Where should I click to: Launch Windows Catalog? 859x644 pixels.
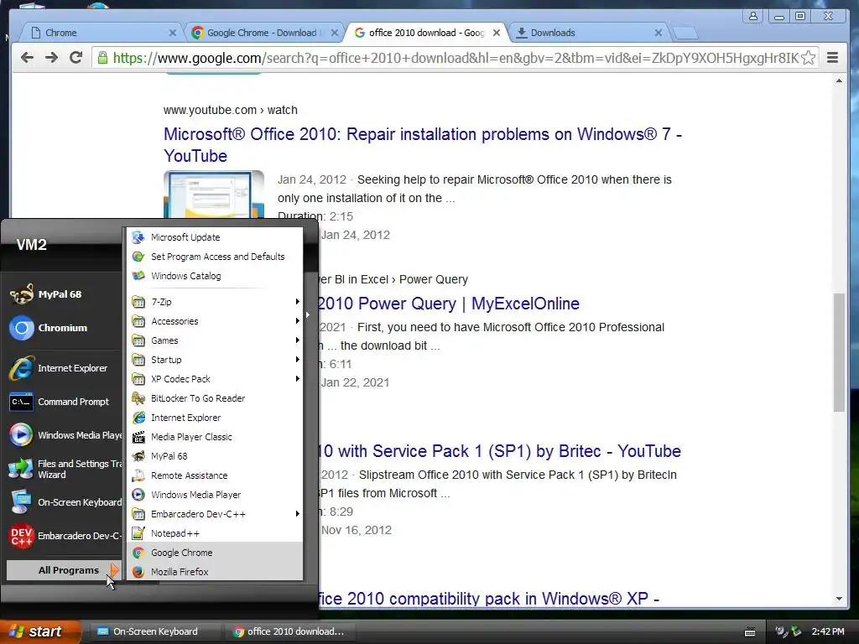(x=215, y=275)
